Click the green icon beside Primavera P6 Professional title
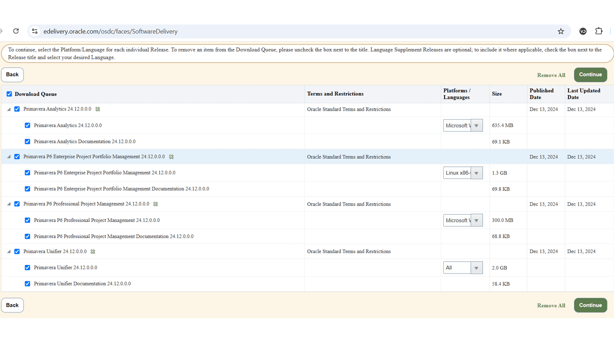 tap(155, 204)
